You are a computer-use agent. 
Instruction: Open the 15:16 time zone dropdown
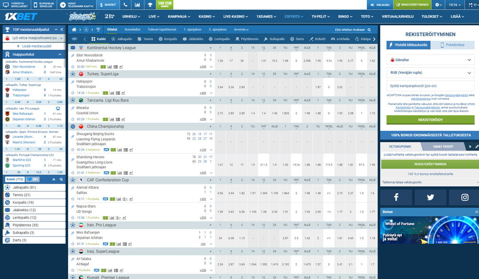tap(455, 5)
